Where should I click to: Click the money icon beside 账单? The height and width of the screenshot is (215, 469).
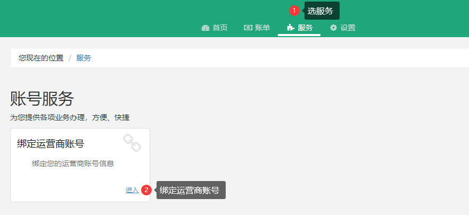pos(248,28)
